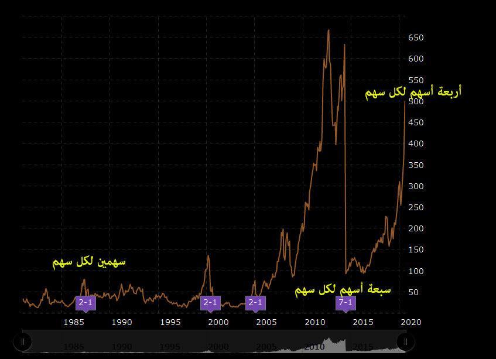Click the yellow Arabic annotation beside the 7-1 marker

343,289
